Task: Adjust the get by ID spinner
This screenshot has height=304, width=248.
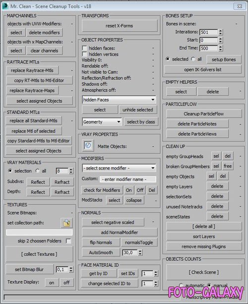Action: pyautogui.click(x=156, y=273)
